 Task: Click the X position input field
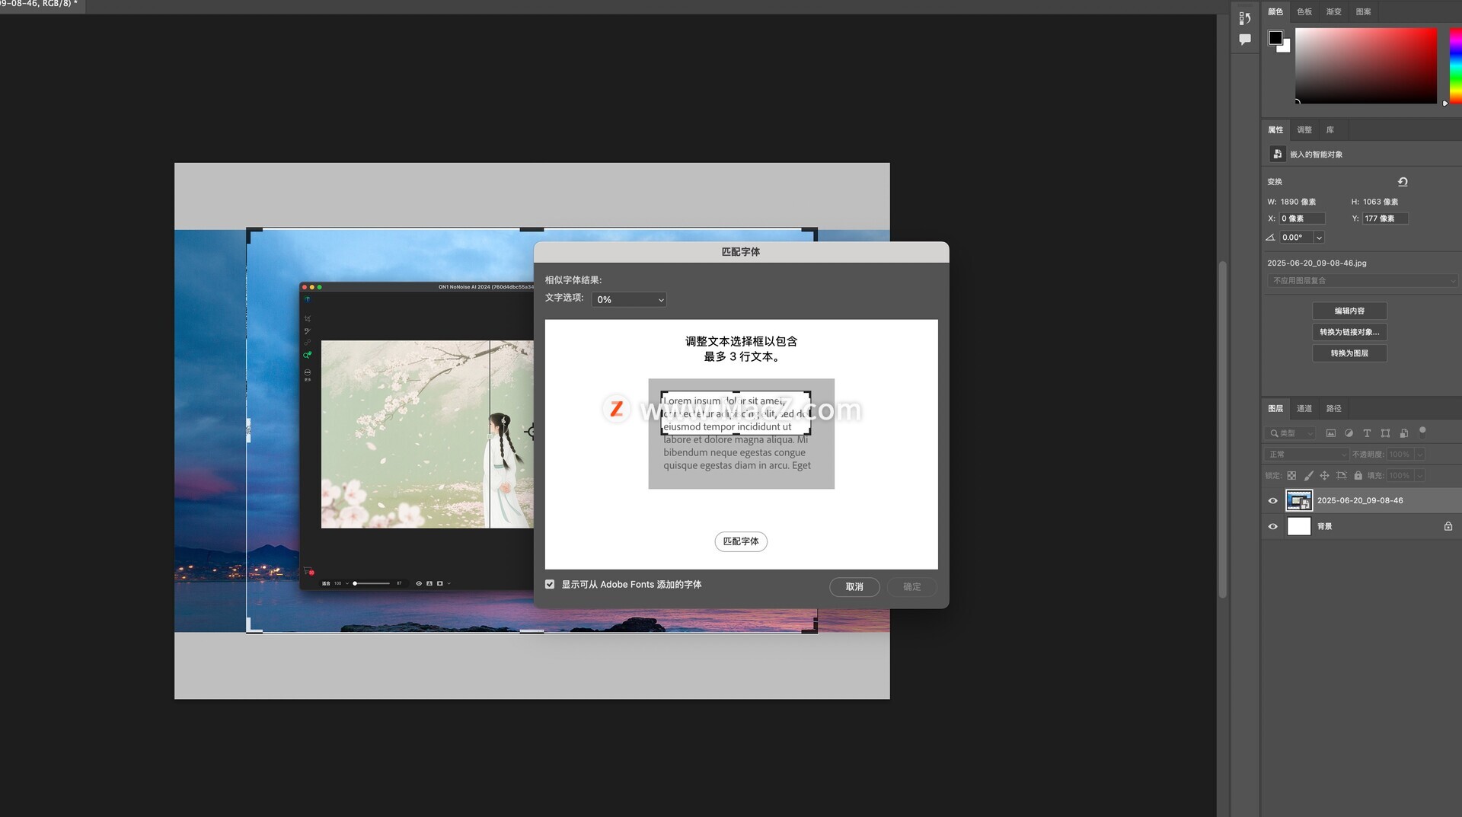point(1302,219)
